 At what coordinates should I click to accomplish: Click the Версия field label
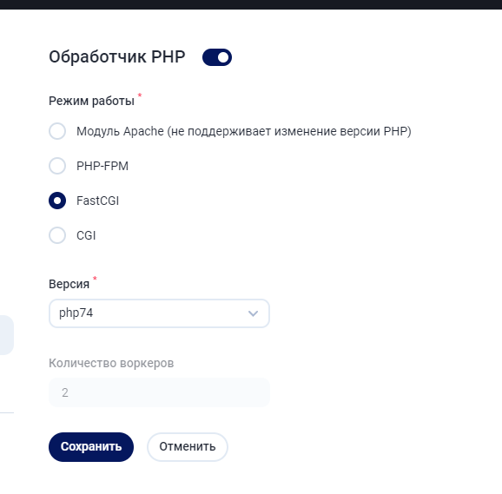pyautogui.click(x=69, y=284)
